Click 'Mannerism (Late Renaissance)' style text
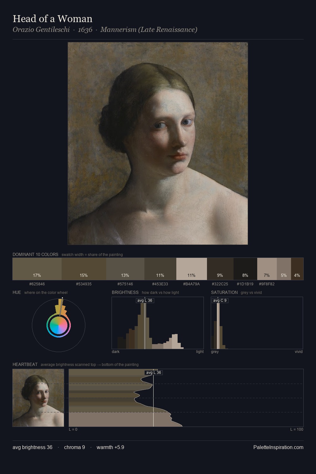This screenshot has height=474, width=316. (x=149, y=30)
